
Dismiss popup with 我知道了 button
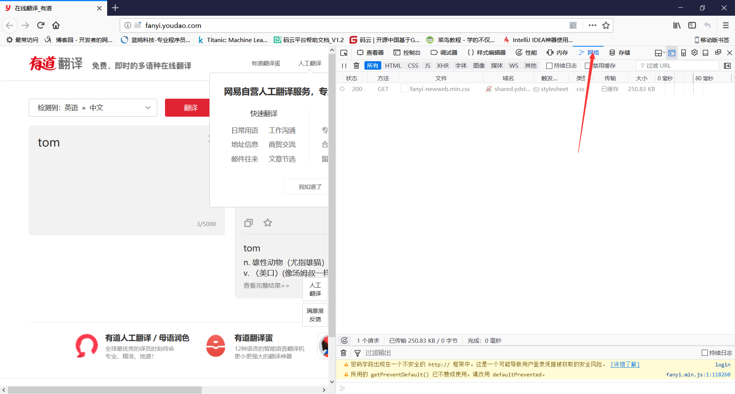[x=306, y=187]
